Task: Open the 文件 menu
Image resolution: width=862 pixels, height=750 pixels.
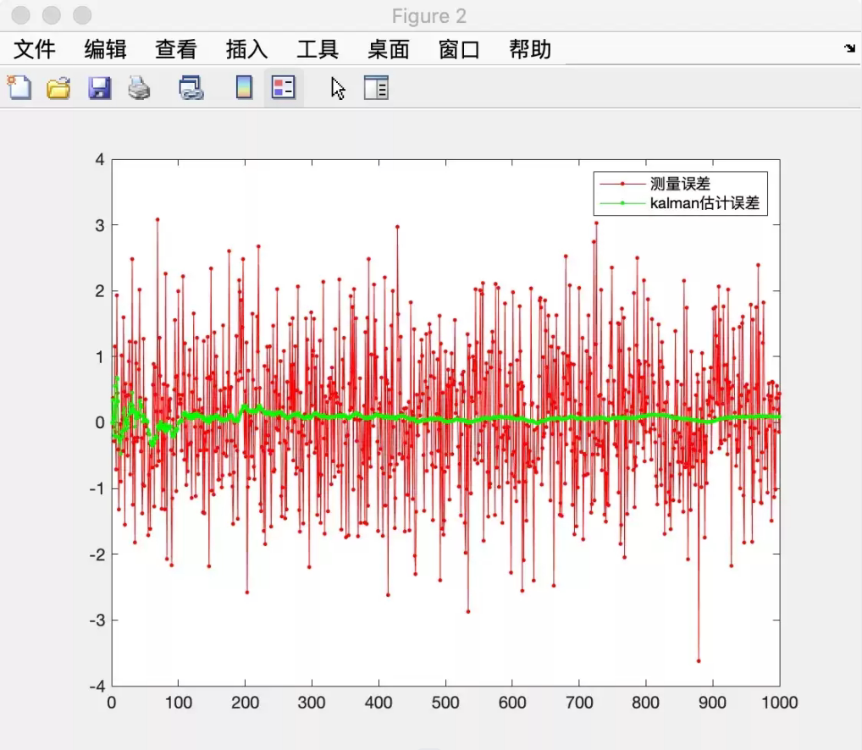Action: pos(35,50)
